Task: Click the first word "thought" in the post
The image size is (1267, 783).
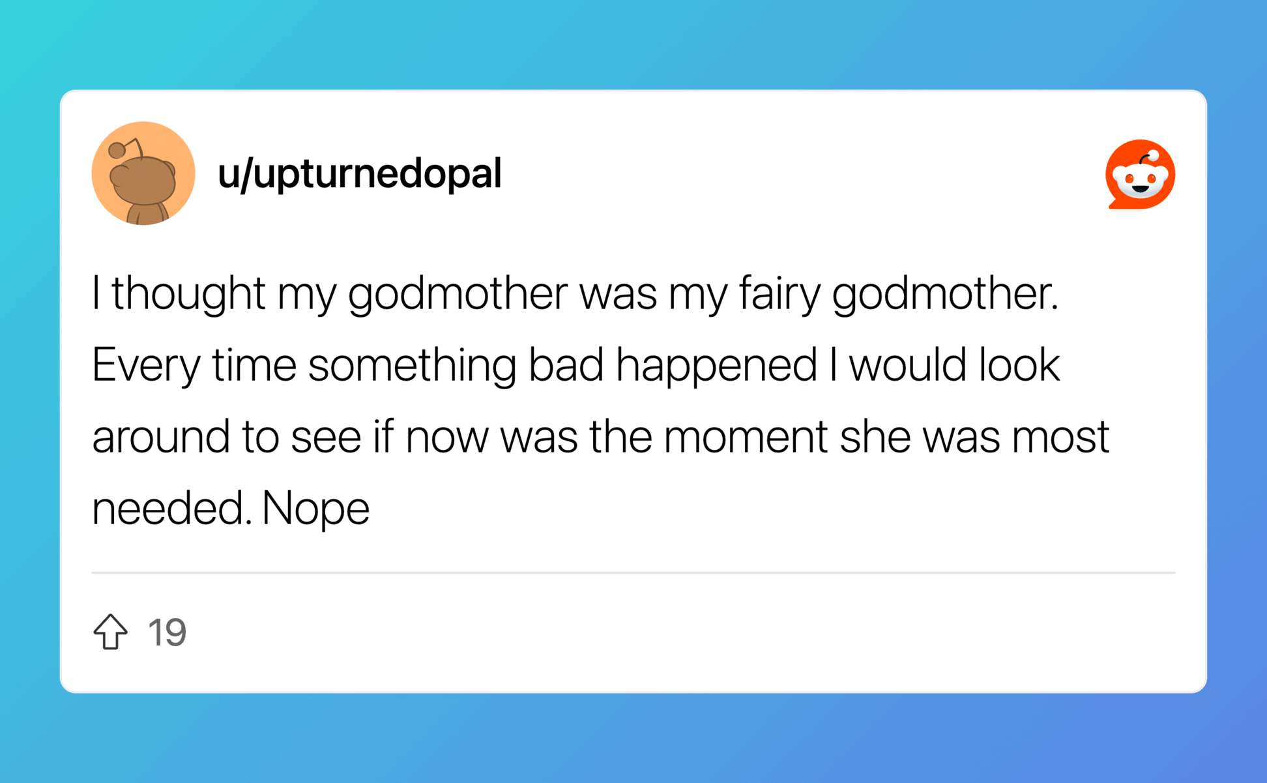Action: [188, 293]
